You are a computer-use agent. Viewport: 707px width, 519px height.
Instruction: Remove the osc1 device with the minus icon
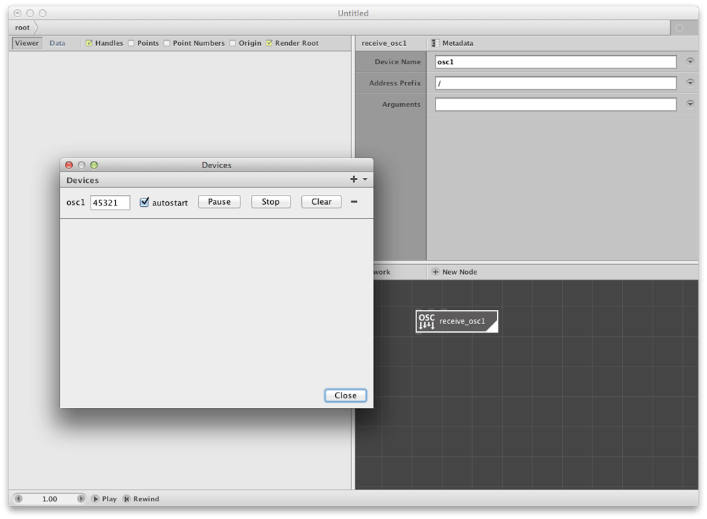point(354,202)
